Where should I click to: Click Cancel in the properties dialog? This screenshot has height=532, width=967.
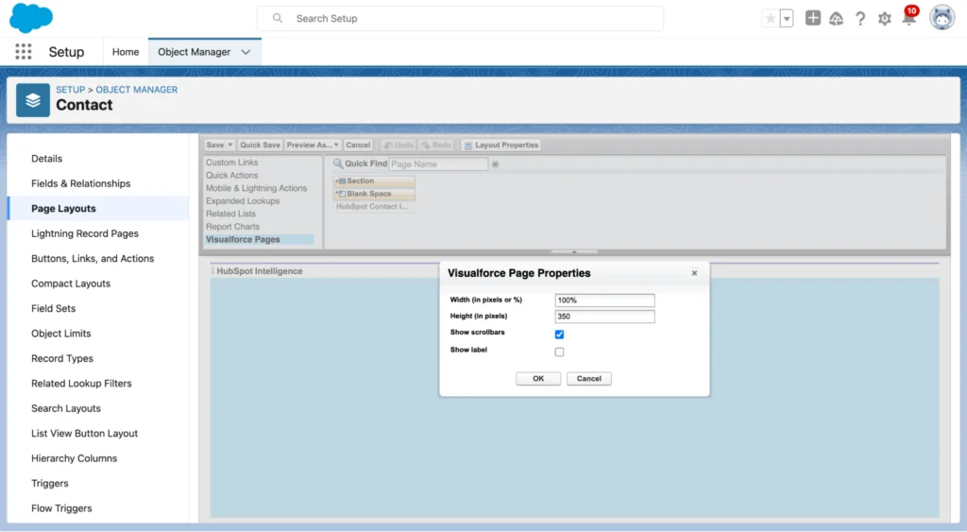point(589,378)
